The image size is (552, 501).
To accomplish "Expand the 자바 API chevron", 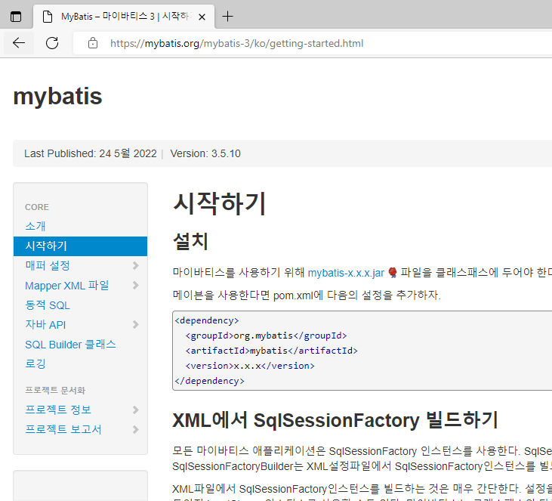I will 135,324.
